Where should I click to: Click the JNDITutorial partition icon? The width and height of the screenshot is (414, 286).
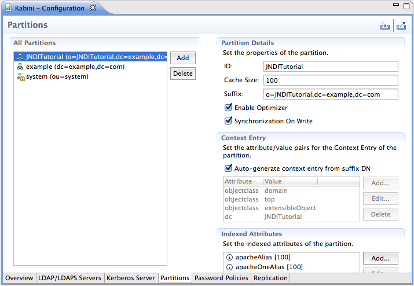(20, 57)
